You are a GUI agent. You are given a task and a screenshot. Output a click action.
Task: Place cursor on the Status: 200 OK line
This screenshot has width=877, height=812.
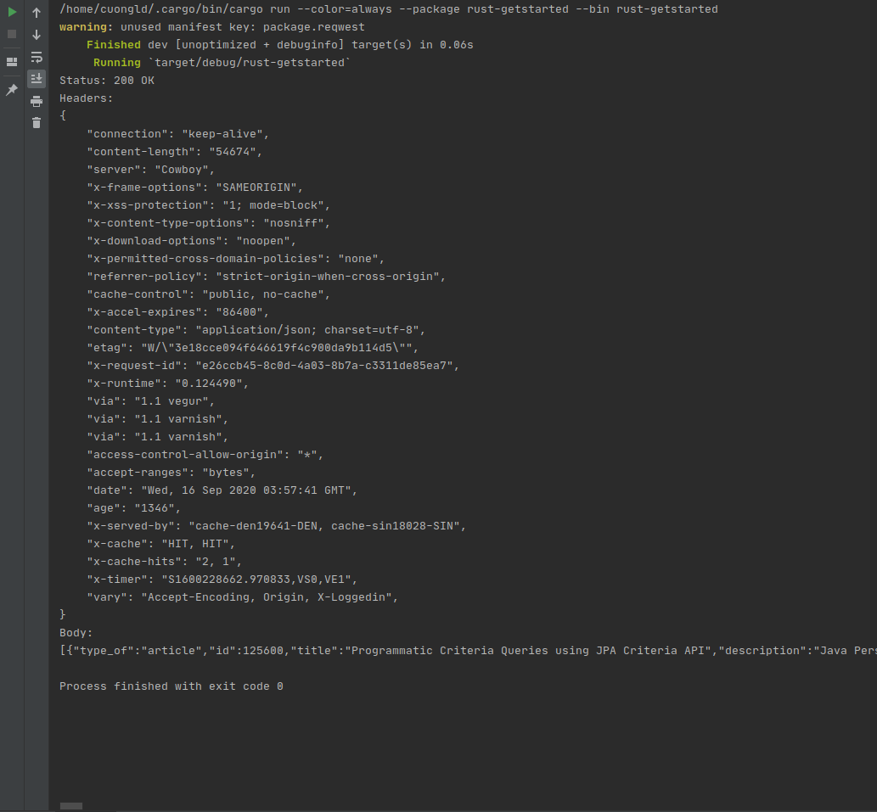(104, 80)
